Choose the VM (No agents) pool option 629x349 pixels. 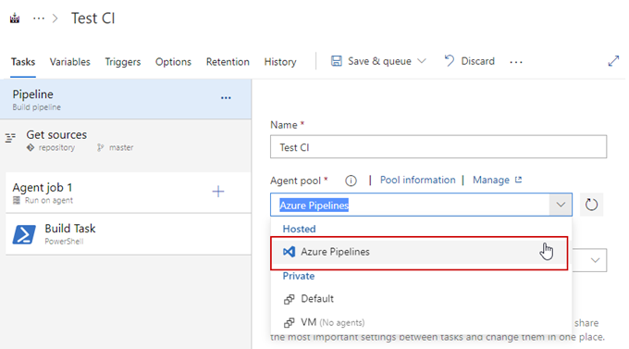pyautogui.click(x=421, y=322)
